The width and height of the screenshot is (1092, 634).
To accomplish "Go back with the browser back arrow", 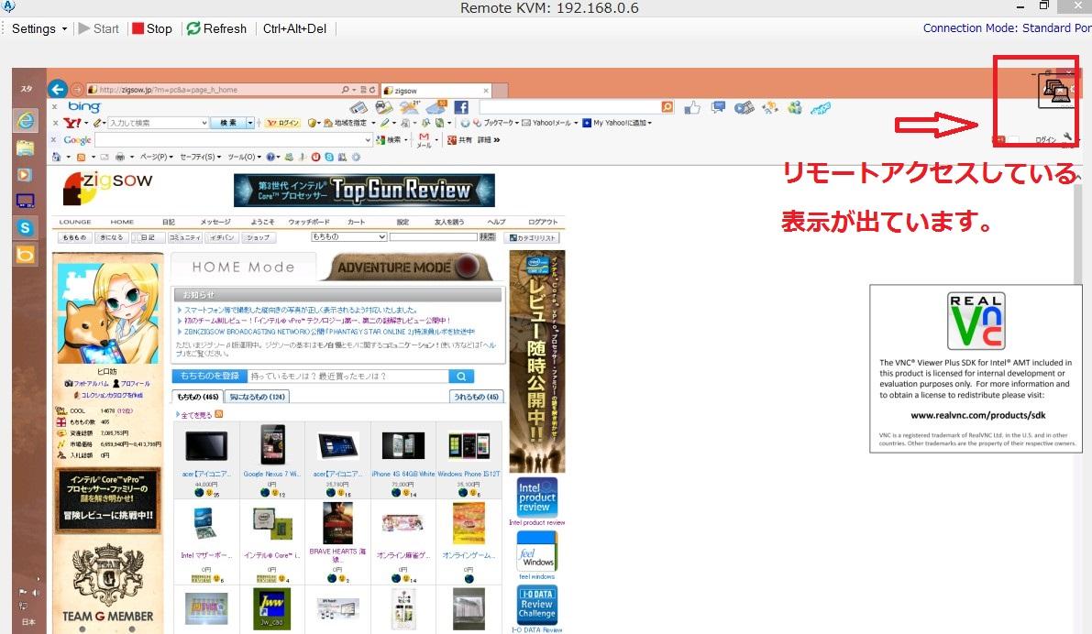I will 58,89.
